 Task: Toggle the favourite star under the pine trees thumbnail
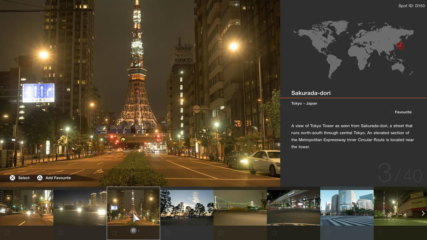tap(168, 232)
